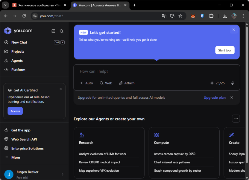Click the you.com logo icon
The image size is (249, 180).
click(x=8, y=31)
